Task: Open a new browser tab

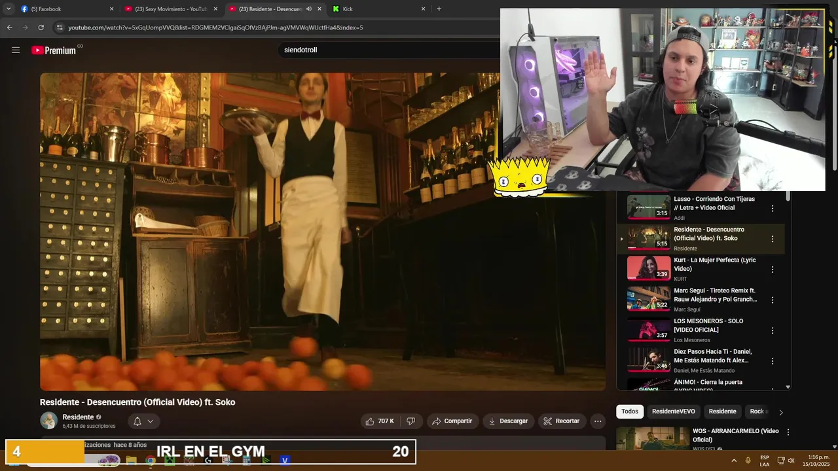Action: coord(439,9)
